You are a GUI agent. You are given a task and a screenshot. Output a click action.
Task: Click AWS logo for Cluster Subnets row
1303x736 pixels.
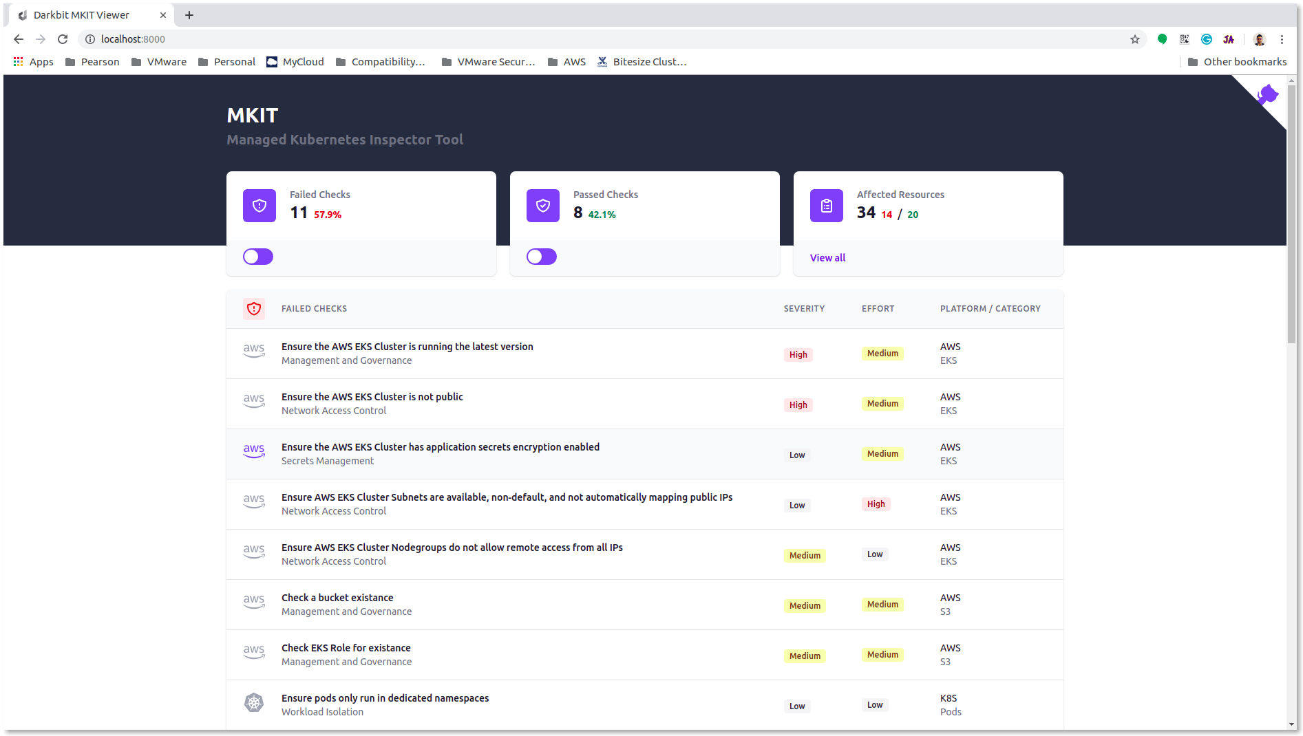coord(254,501)
